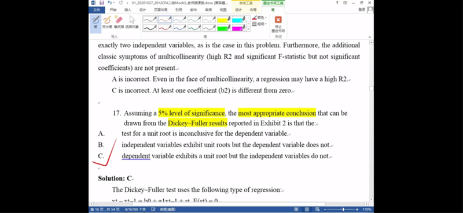Image resolution: width=463 pixels, height=213 pixels.
Task: Pick the thick blue pen in the pen gallery
Action: pyautogui.click(x=179, y=28)
